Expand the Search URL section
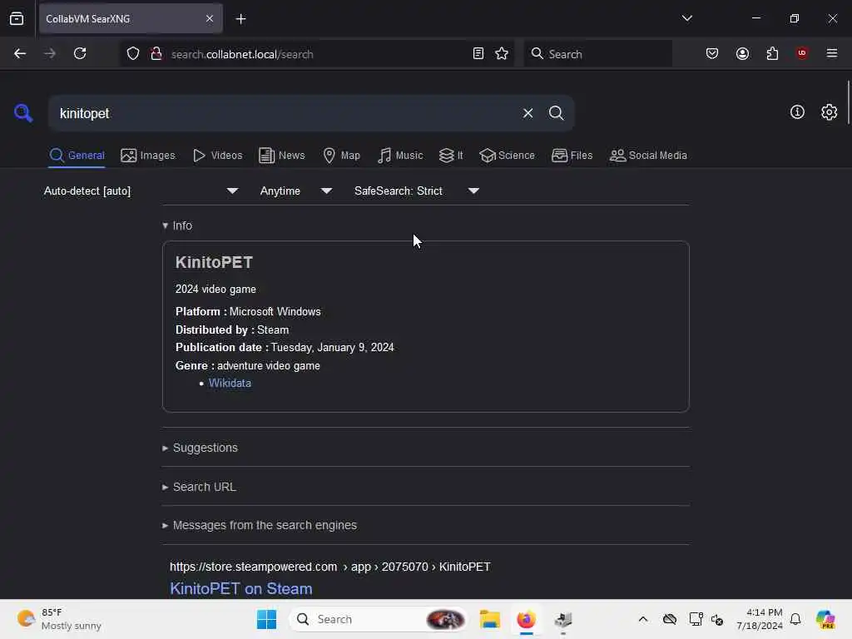The image size is (852, 639). click(199, 487)
